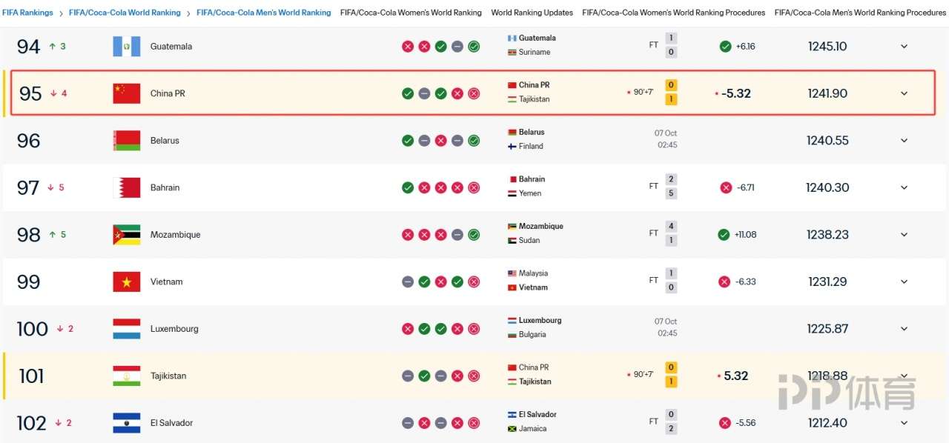Click the red cross icon beside -6.33
Image resolution: width=949 pixels, height=443 pixels.
point(724,282)
